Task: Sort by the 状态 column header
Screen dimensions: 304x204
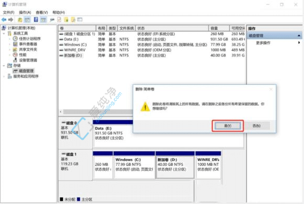Action: click(172, 28)
